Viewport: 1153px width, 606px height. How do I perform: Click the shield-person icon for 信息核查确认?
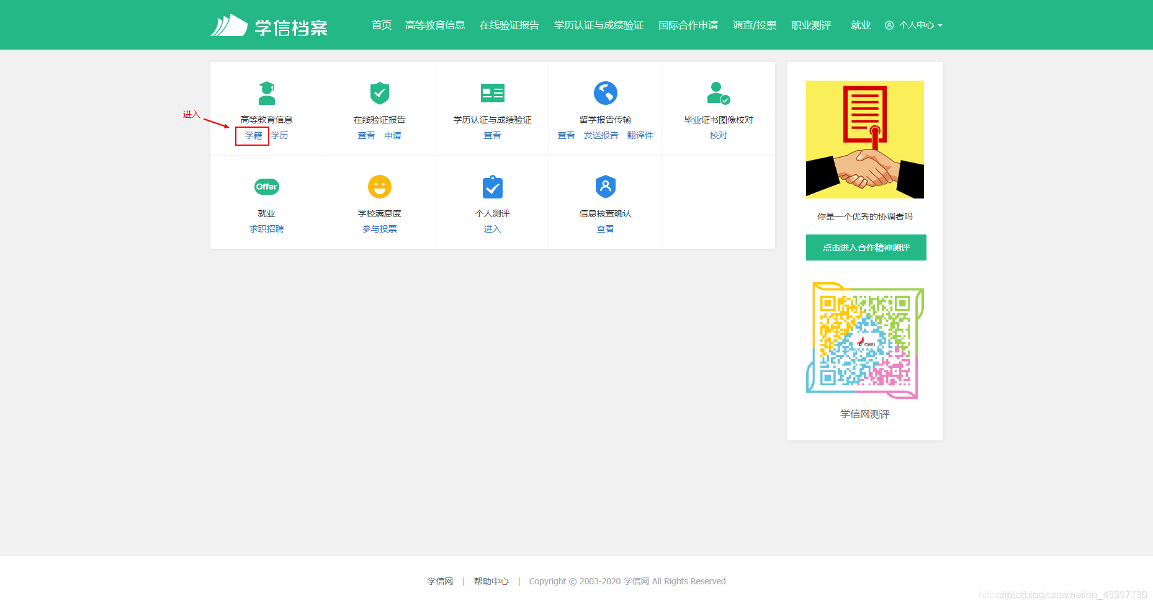point(605,187)
